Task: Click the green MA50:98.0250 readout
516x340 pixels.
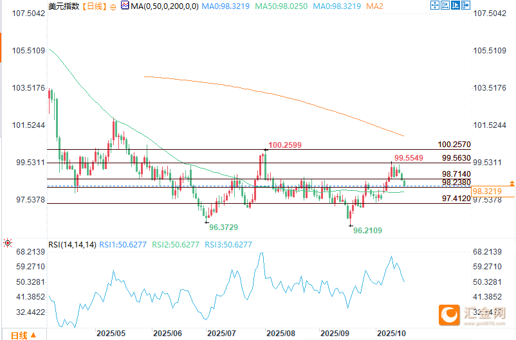Action: click(281, 6)
